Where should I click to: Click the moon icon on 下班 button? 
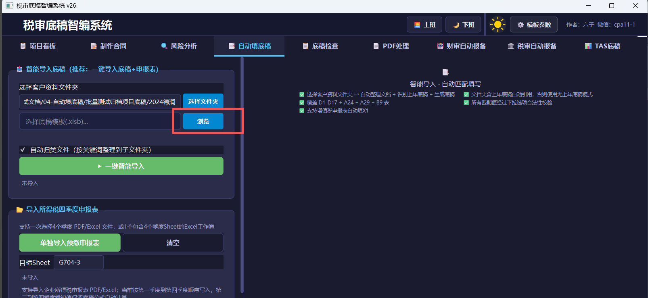click(x=456, y=25)
